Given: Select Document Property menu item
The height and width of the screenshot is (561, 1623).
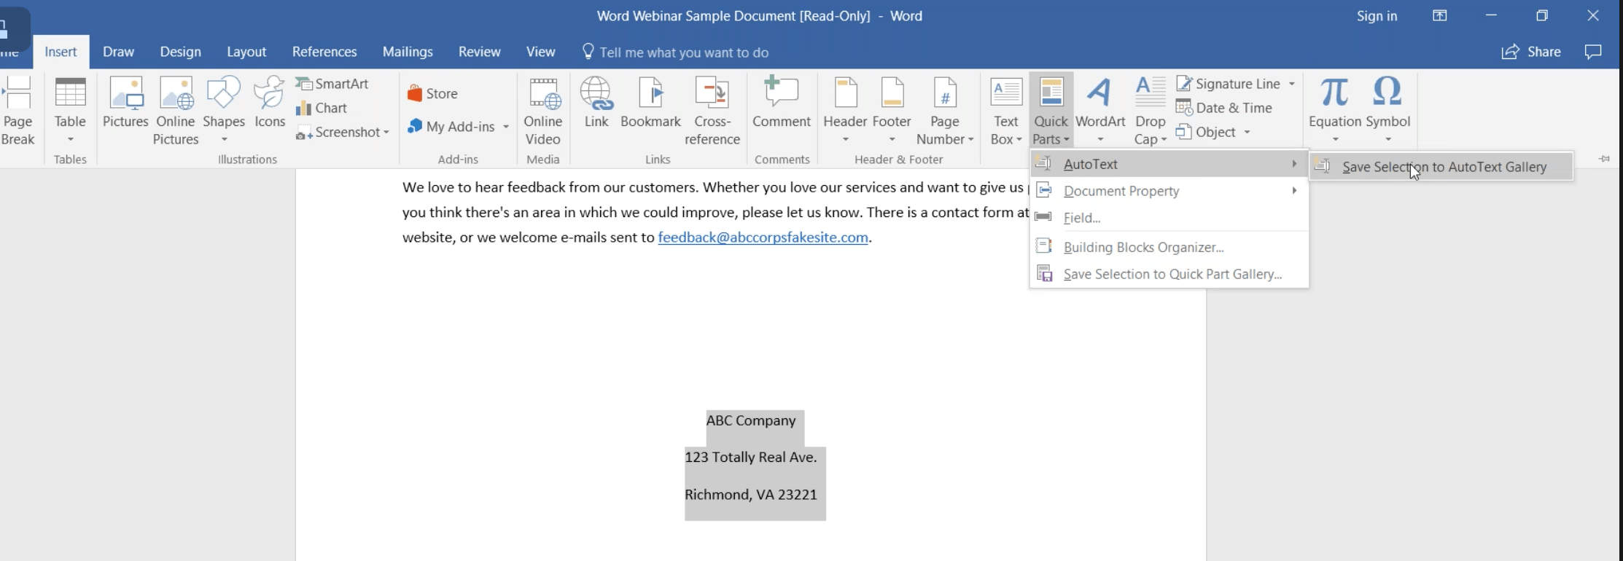Looking at the screenshot, I should click(x=1169, y=191).
